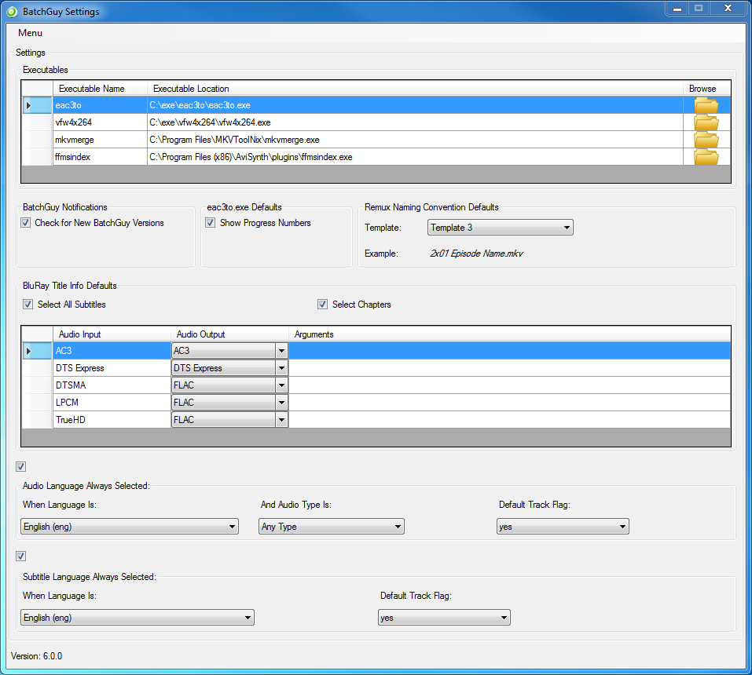Open audio Default Track Flag dropdown
Viewport: 752px width, 675px height.
point(563,527)
